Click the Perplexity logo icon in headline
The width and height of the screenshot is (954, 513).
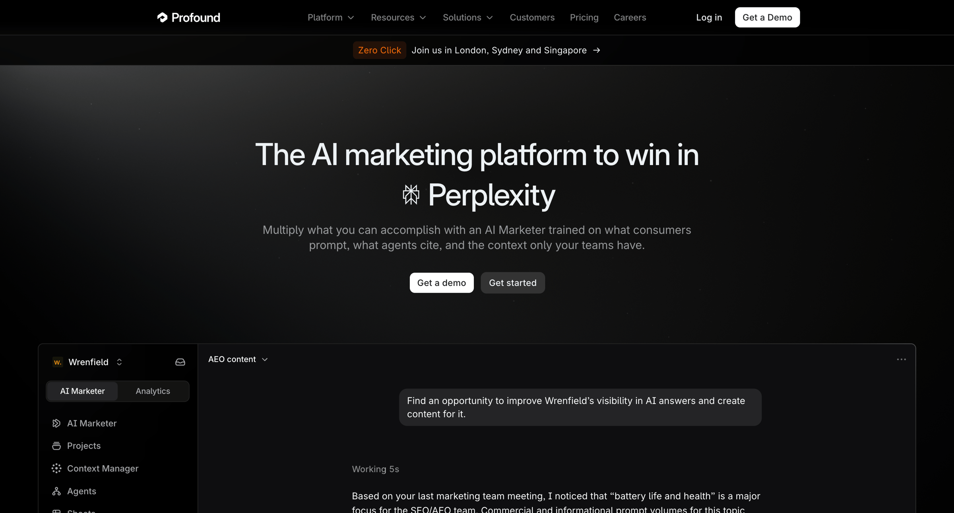point(411,195)
